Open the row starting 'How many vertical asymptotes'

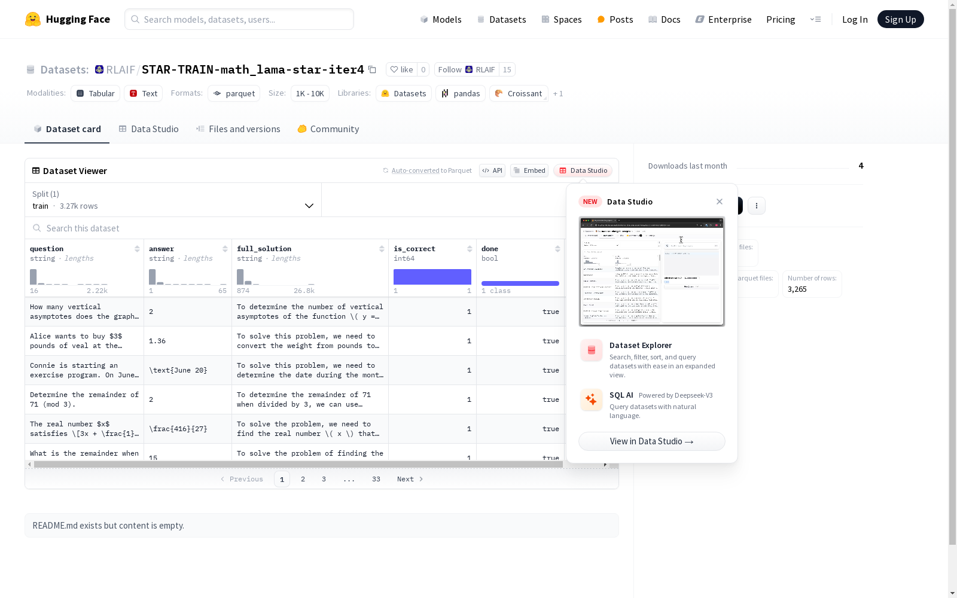pyautogui.click(x=84, y=312)
